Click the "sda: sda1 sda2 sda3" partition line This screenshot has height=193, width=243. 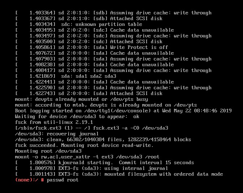[x=88, y=76]
